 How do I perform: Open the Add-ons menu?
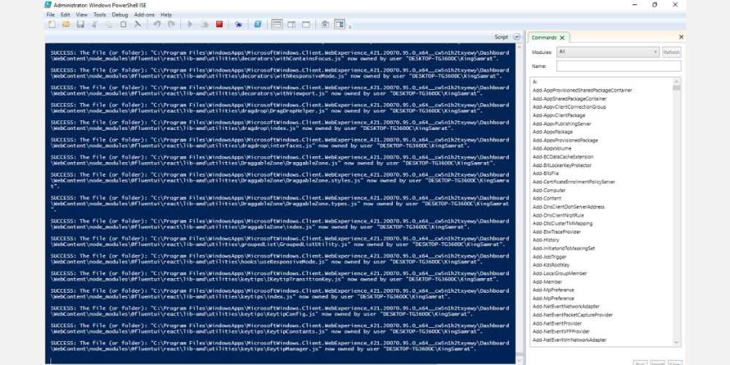point(145,15)
